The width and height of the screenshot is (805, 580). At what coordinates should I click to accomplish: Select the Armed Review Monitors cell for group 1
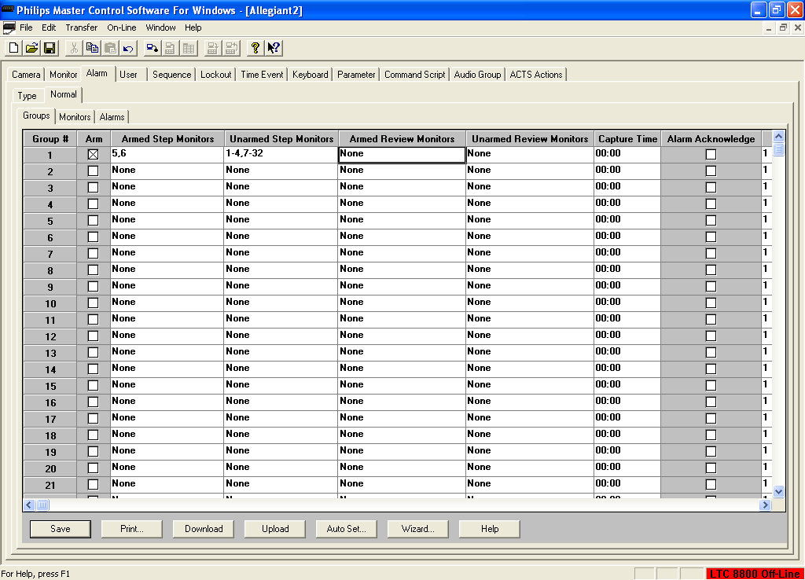402,155
